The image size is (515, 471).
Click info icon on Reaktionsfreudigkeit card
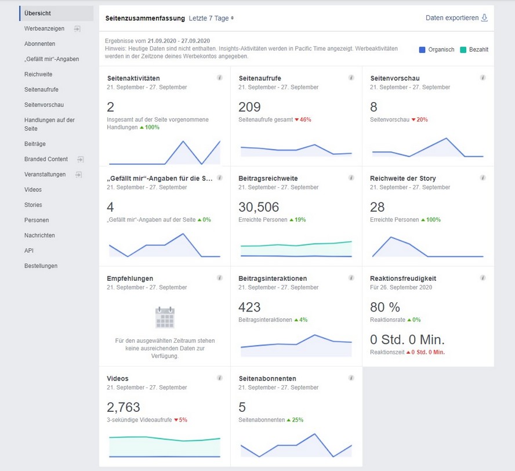pos(483,278)
